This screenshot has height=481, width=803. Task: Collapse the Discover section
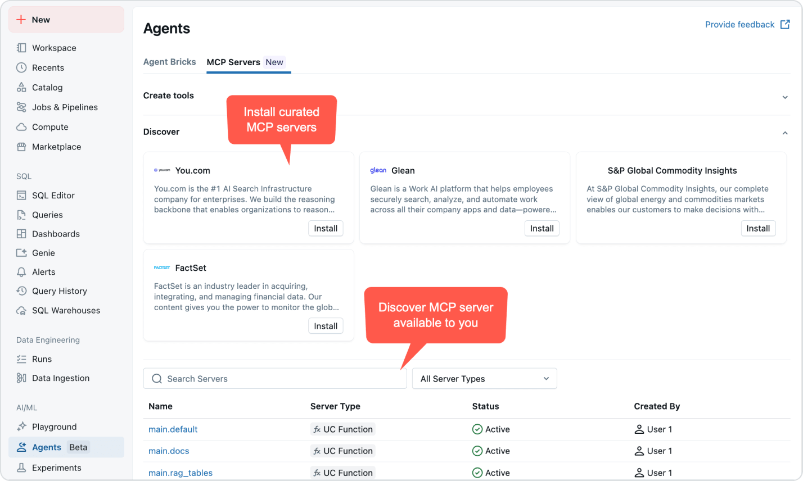click(785, 133)
